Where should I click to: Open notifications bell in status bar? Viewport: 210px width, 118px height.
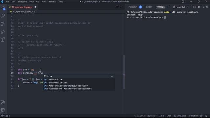pyautogui.click(x=206, y=116)
